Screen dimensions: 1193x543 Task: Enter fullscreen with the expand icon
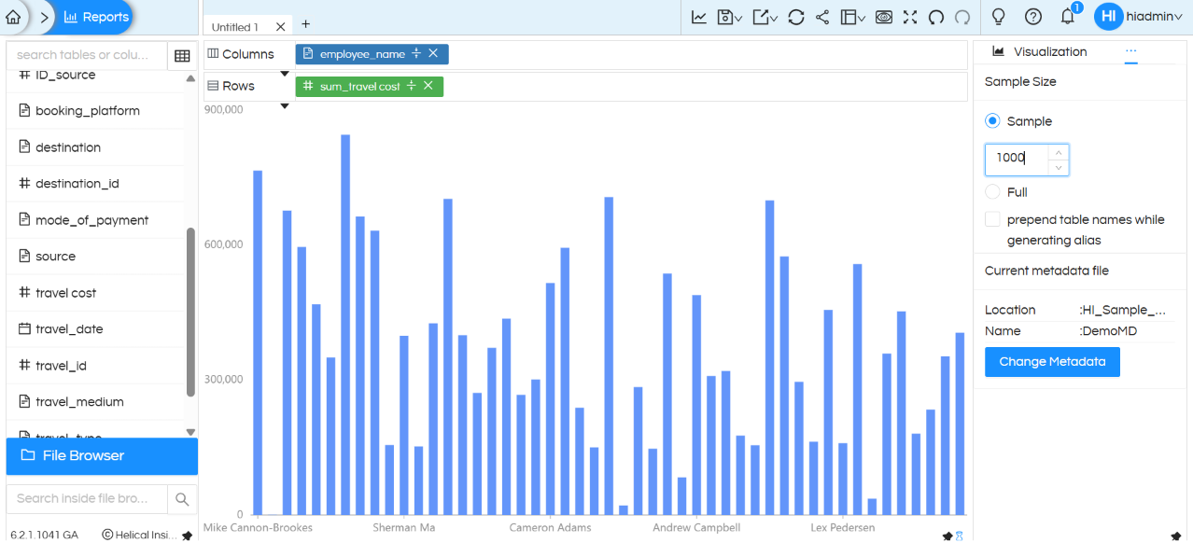pyautogui.click(x=910, y=17)
